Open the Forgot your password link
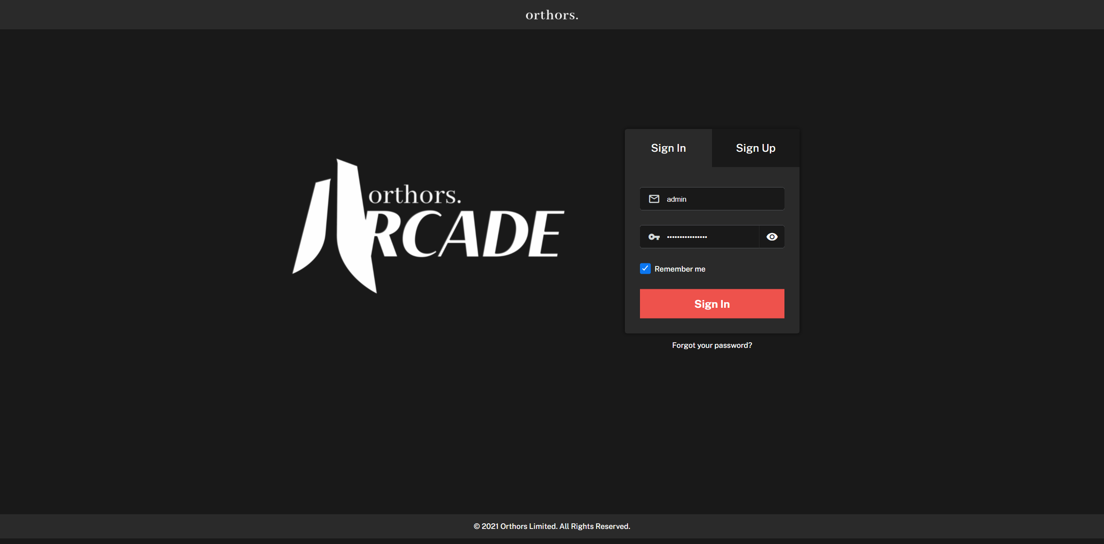This screenshot has width=1104, height=544. 712,345
